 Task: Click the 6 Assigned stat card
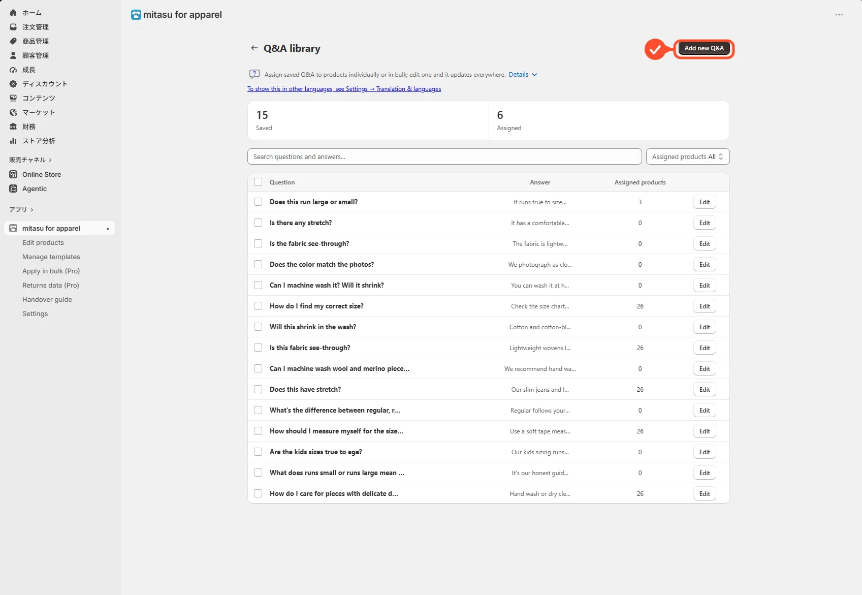pyautogui.click(x=609, y=120)
